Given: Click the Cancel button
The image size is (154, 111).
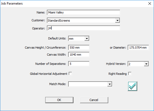Looking at the screenshot, I should [x=94, y=100].
